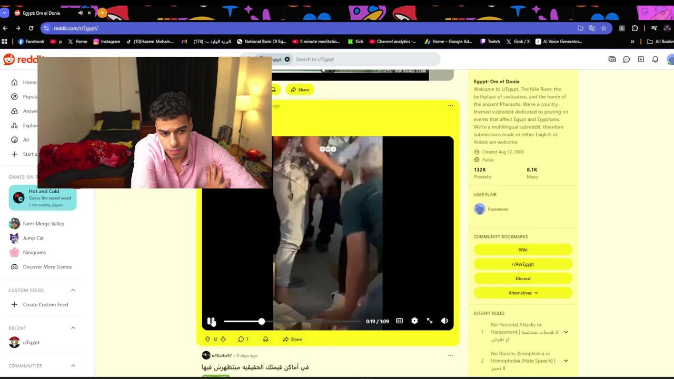This screenshot has width=674, height=379.
Task: Remove the r/Egypt search filter chip
Action: coord(287,59)
